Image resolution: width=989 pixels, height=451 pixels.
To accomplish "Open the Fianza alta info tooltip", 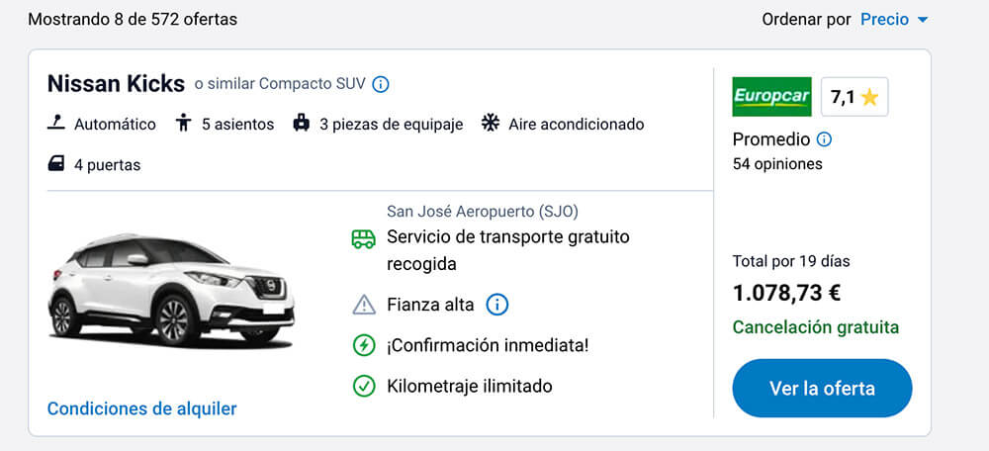I will point(497,305).
